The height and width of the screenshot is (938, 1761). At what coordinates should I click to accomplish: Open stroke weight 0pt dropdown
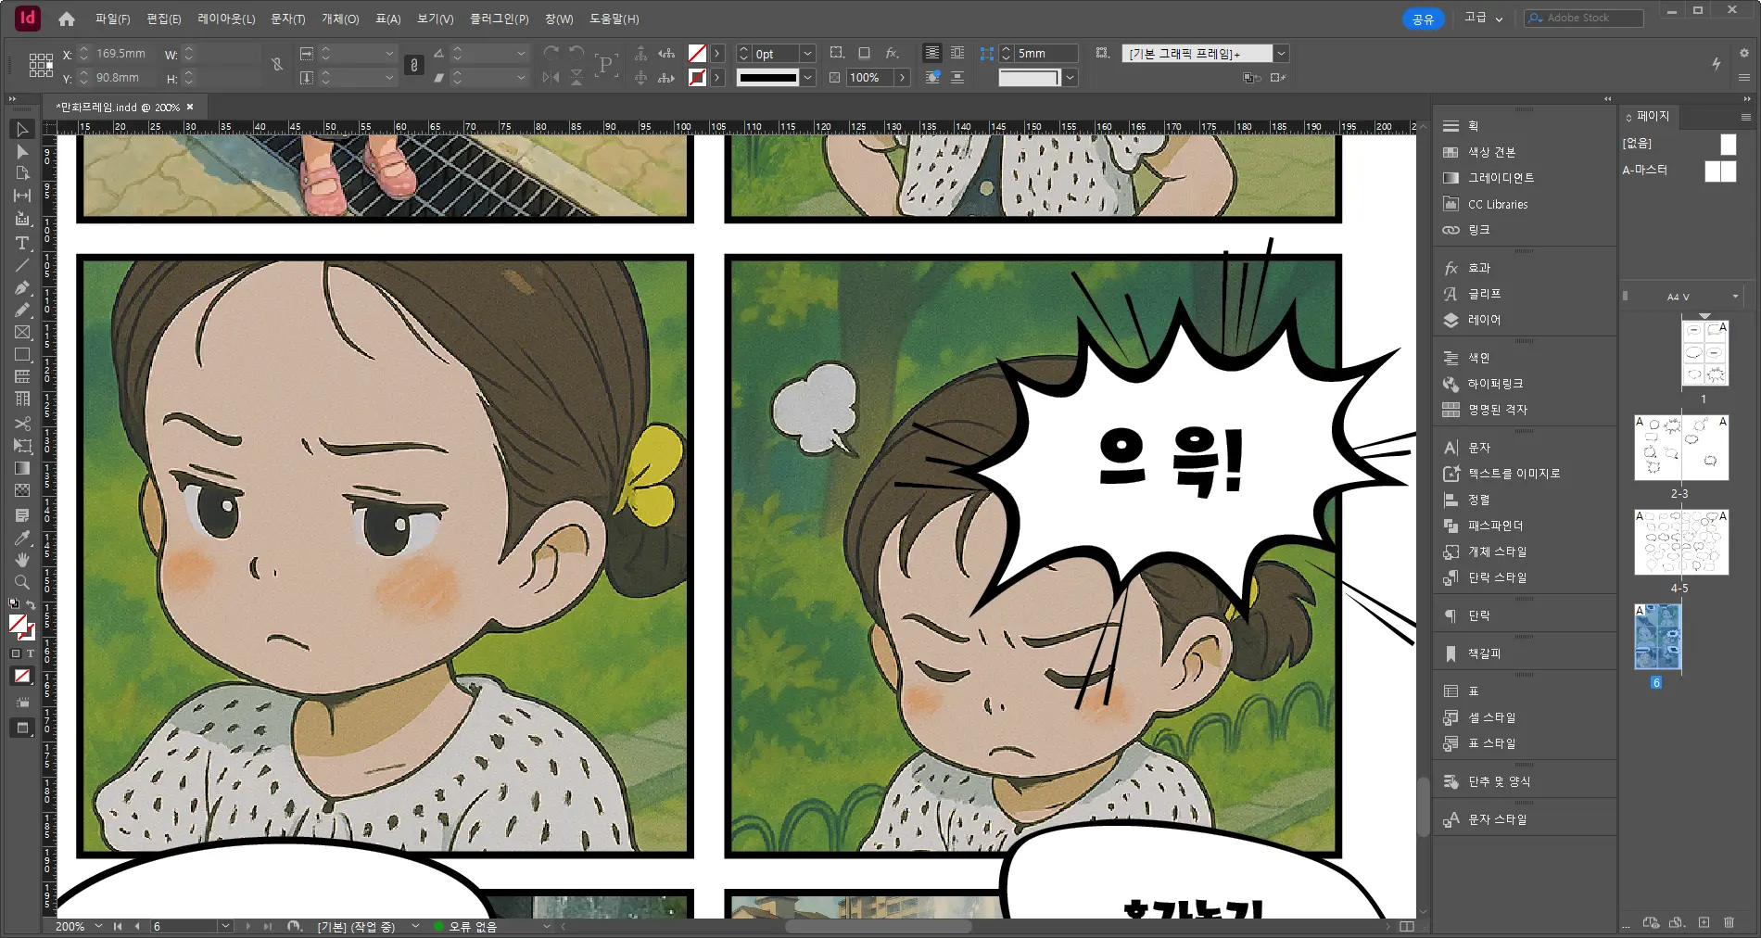point(807,54)
